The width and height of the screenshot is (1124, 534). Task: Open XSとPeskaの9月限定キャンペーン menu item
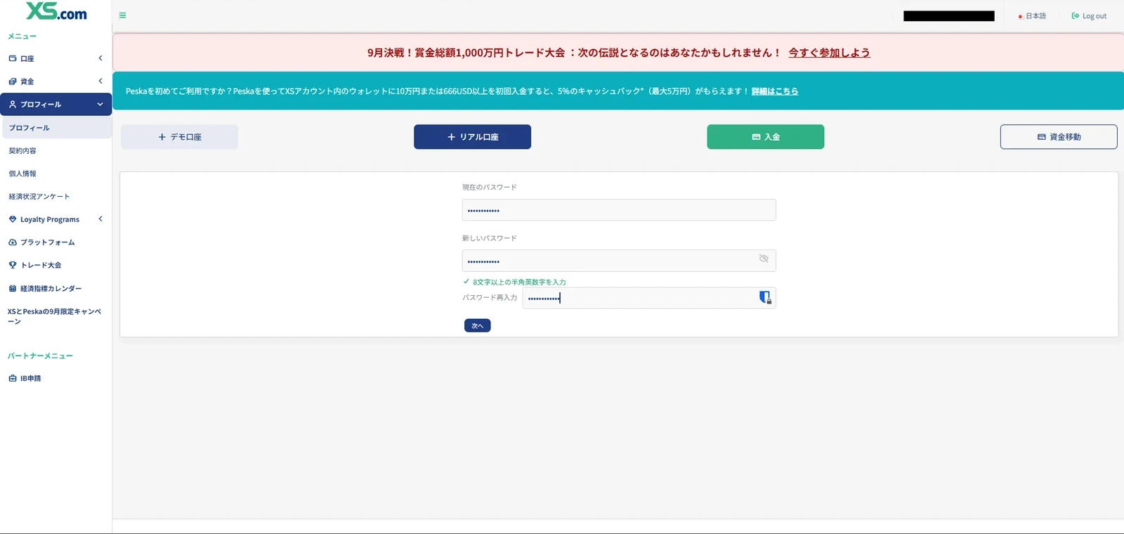point(55,316)
